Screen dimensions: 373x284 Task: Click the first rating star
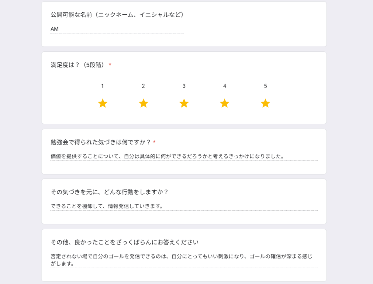tap(103, 104)
